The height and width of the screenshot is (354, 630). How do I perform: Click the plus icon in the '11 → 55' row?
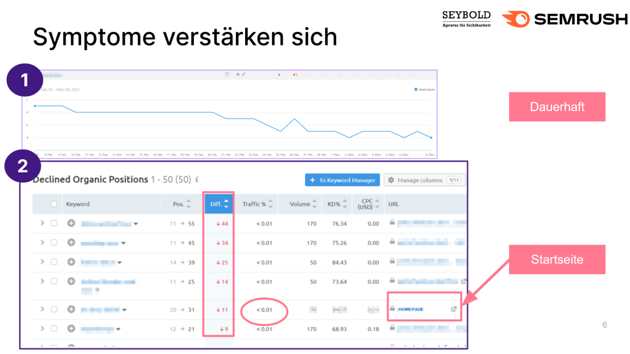(x=71, y=224)
